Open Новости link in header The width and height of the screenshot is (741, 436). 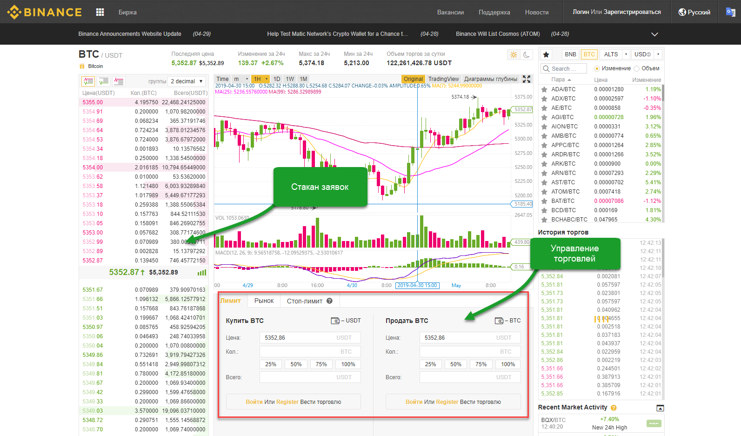pos(537,12)
